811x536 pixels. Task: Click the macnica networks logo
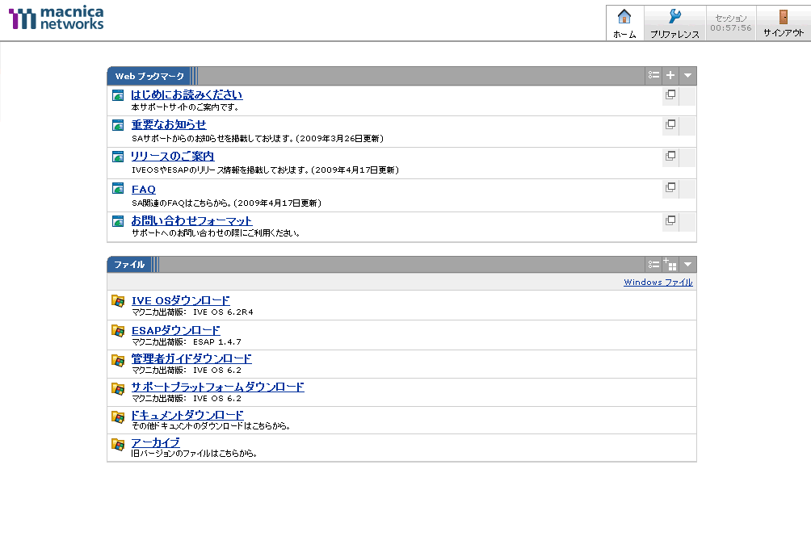click(x=57, y=19)
